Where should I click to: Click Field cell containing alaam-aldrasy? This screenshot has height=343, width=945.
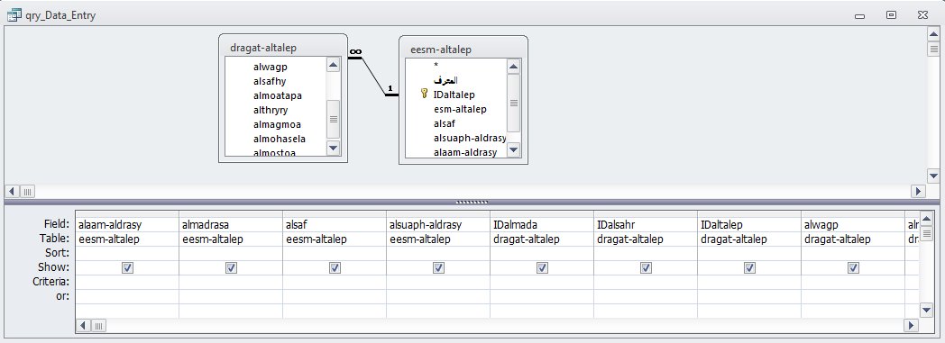coord(127,224)
